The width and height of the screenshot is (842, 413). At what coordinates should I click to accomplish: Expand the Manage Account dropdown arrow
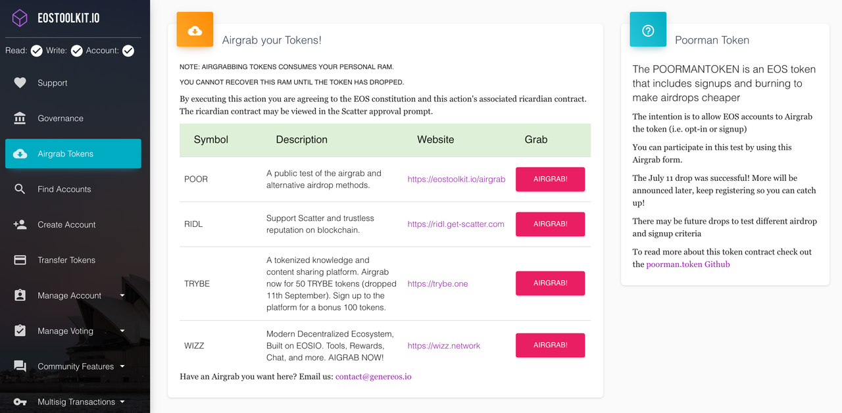[x=122, y=296]
